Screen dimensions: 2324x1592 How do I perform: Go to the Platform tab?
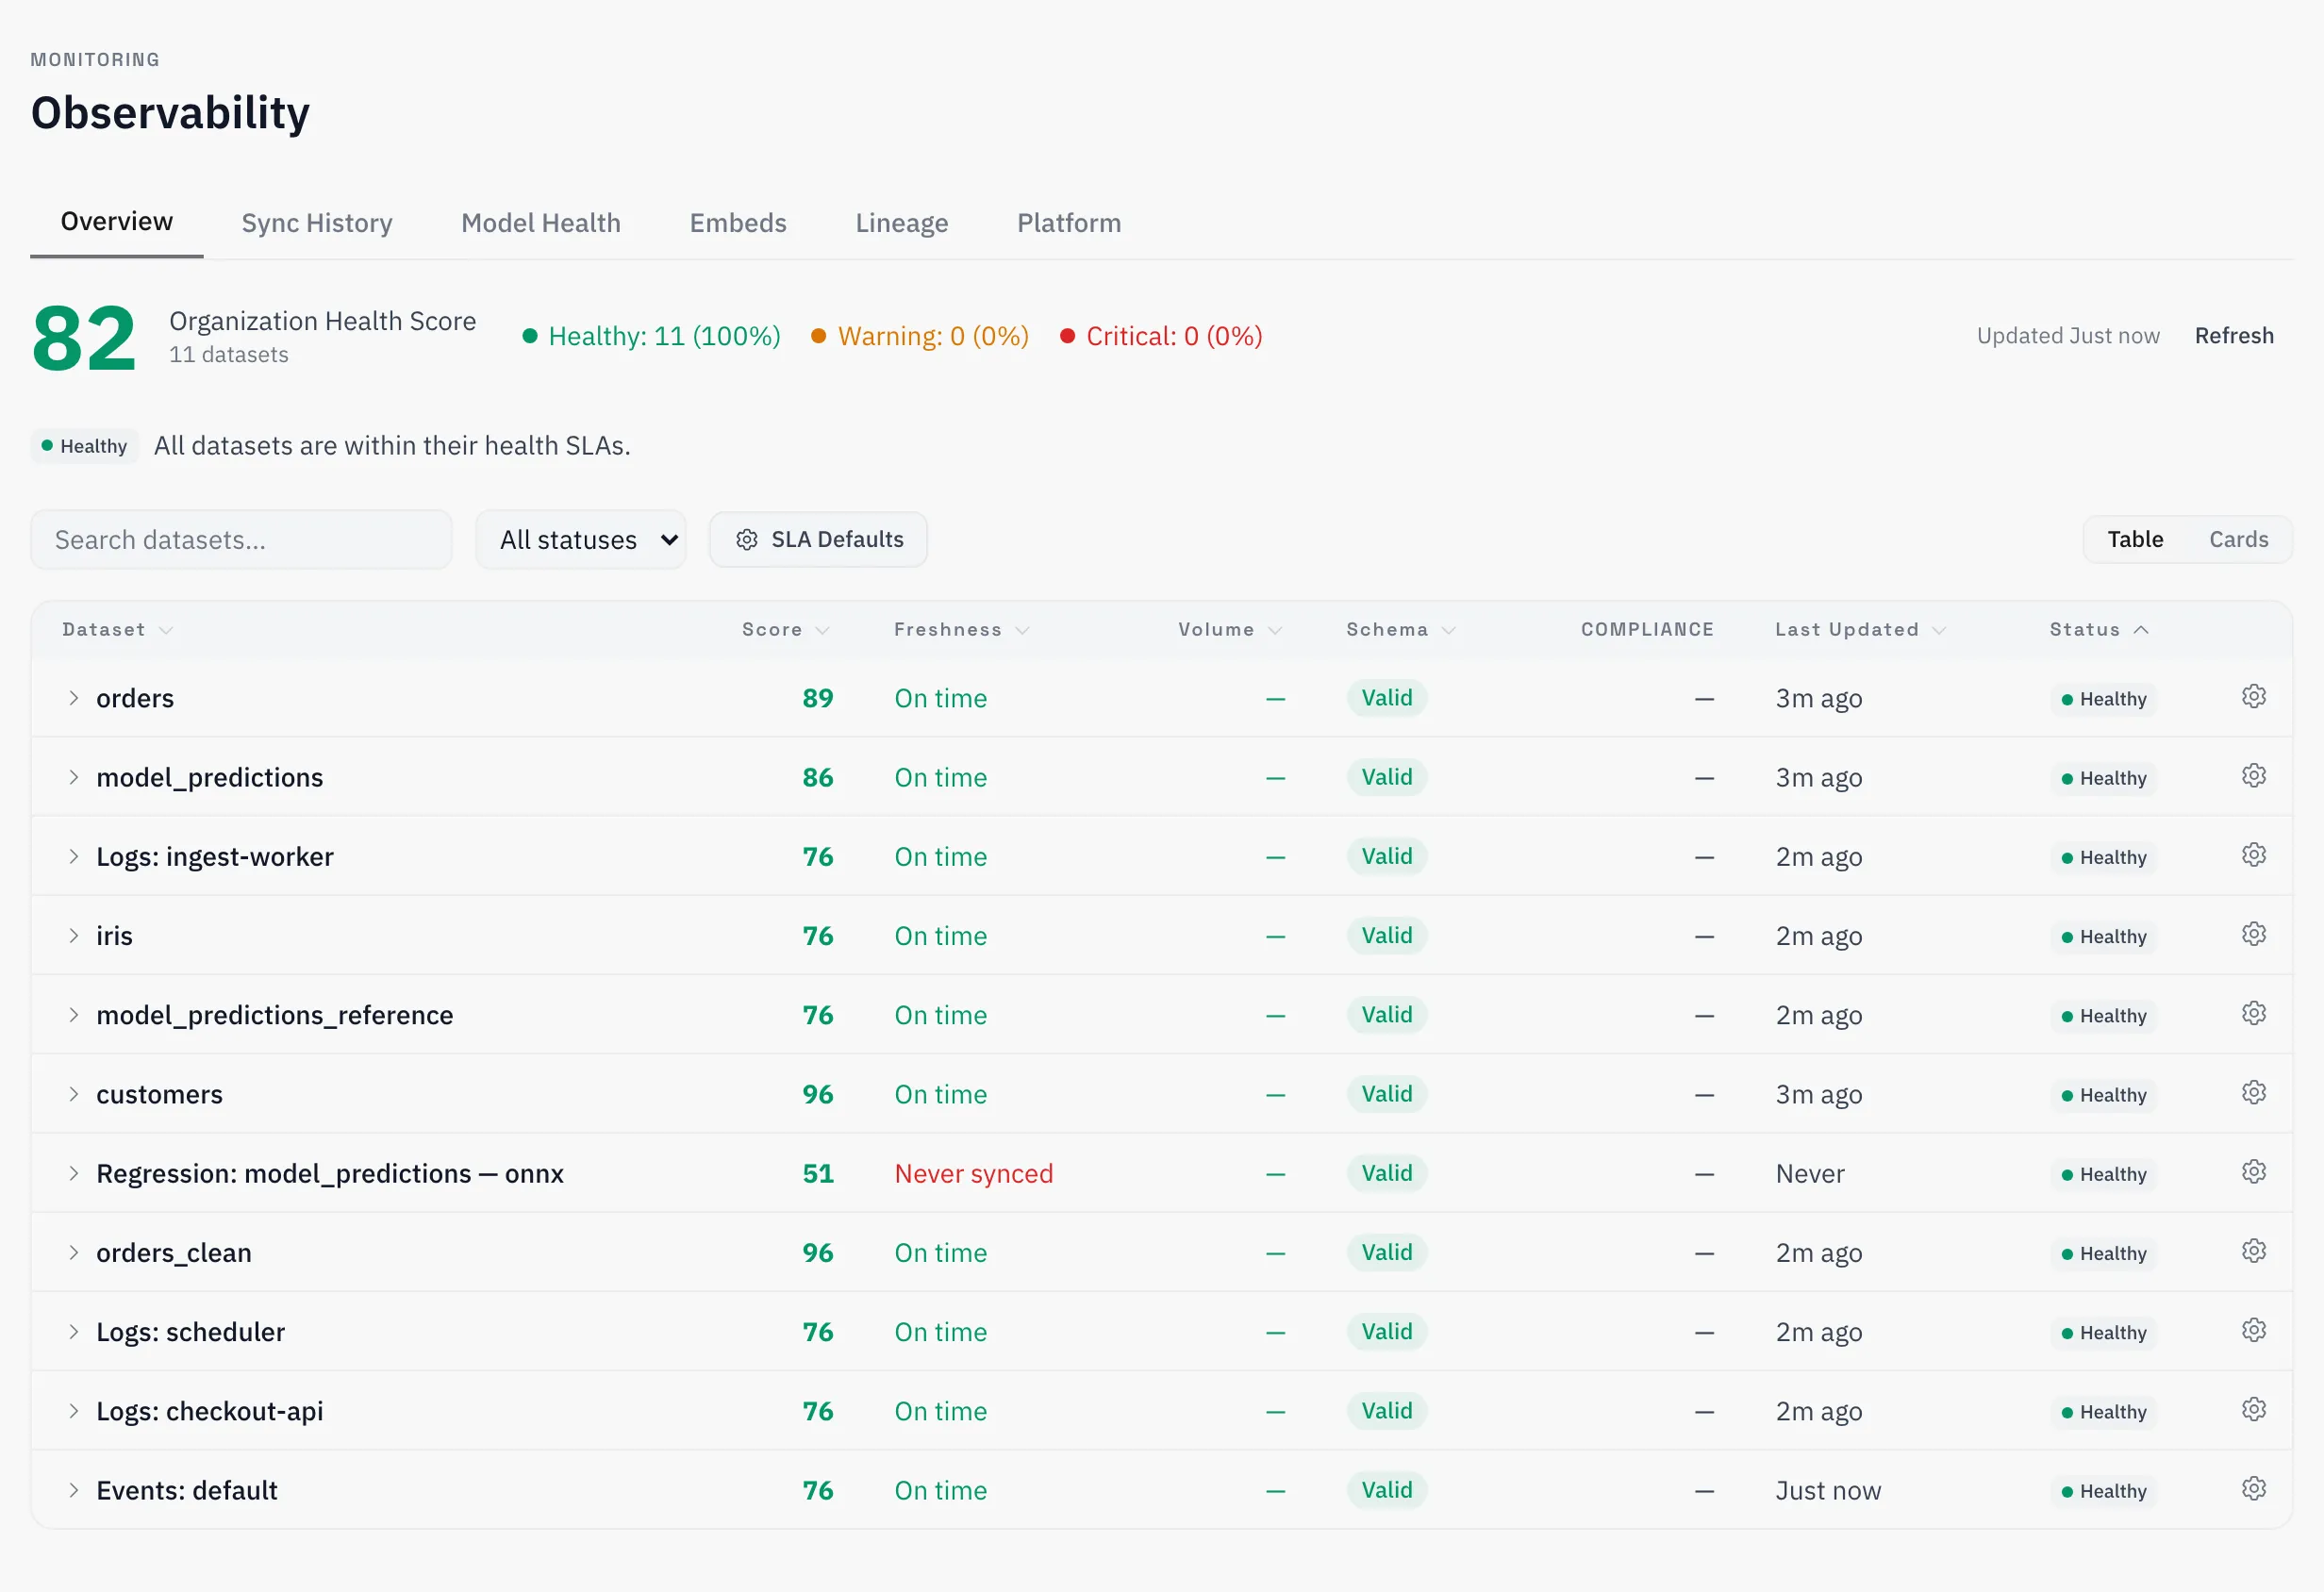(1069, 223)
